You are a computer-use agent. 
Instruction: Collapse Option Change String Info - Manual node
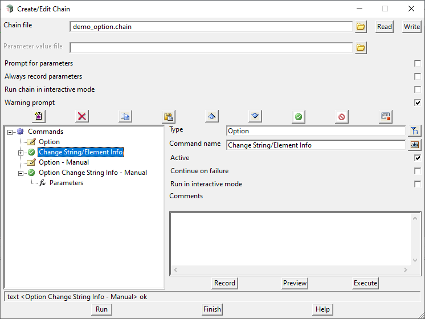click(x=21, y=174)
